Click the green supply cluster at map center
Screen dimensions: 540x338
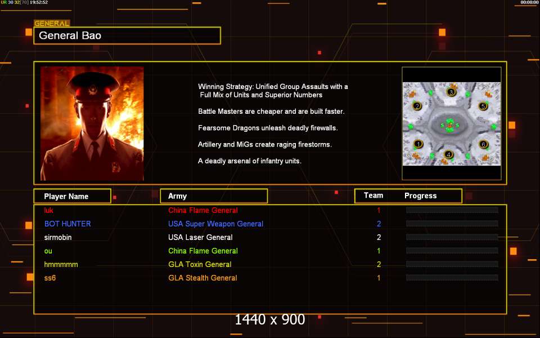point(450,125)
